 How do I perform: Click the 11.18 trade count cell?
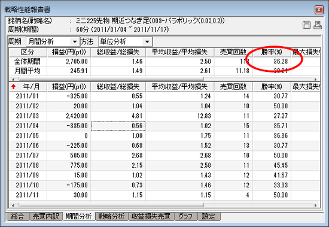233,71
